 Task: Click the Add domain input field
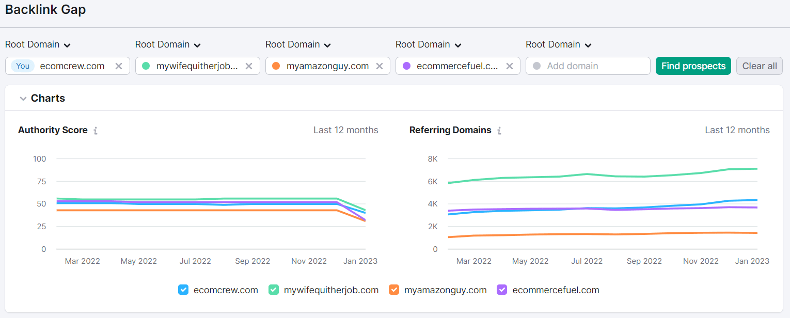[x=588, y=66]
